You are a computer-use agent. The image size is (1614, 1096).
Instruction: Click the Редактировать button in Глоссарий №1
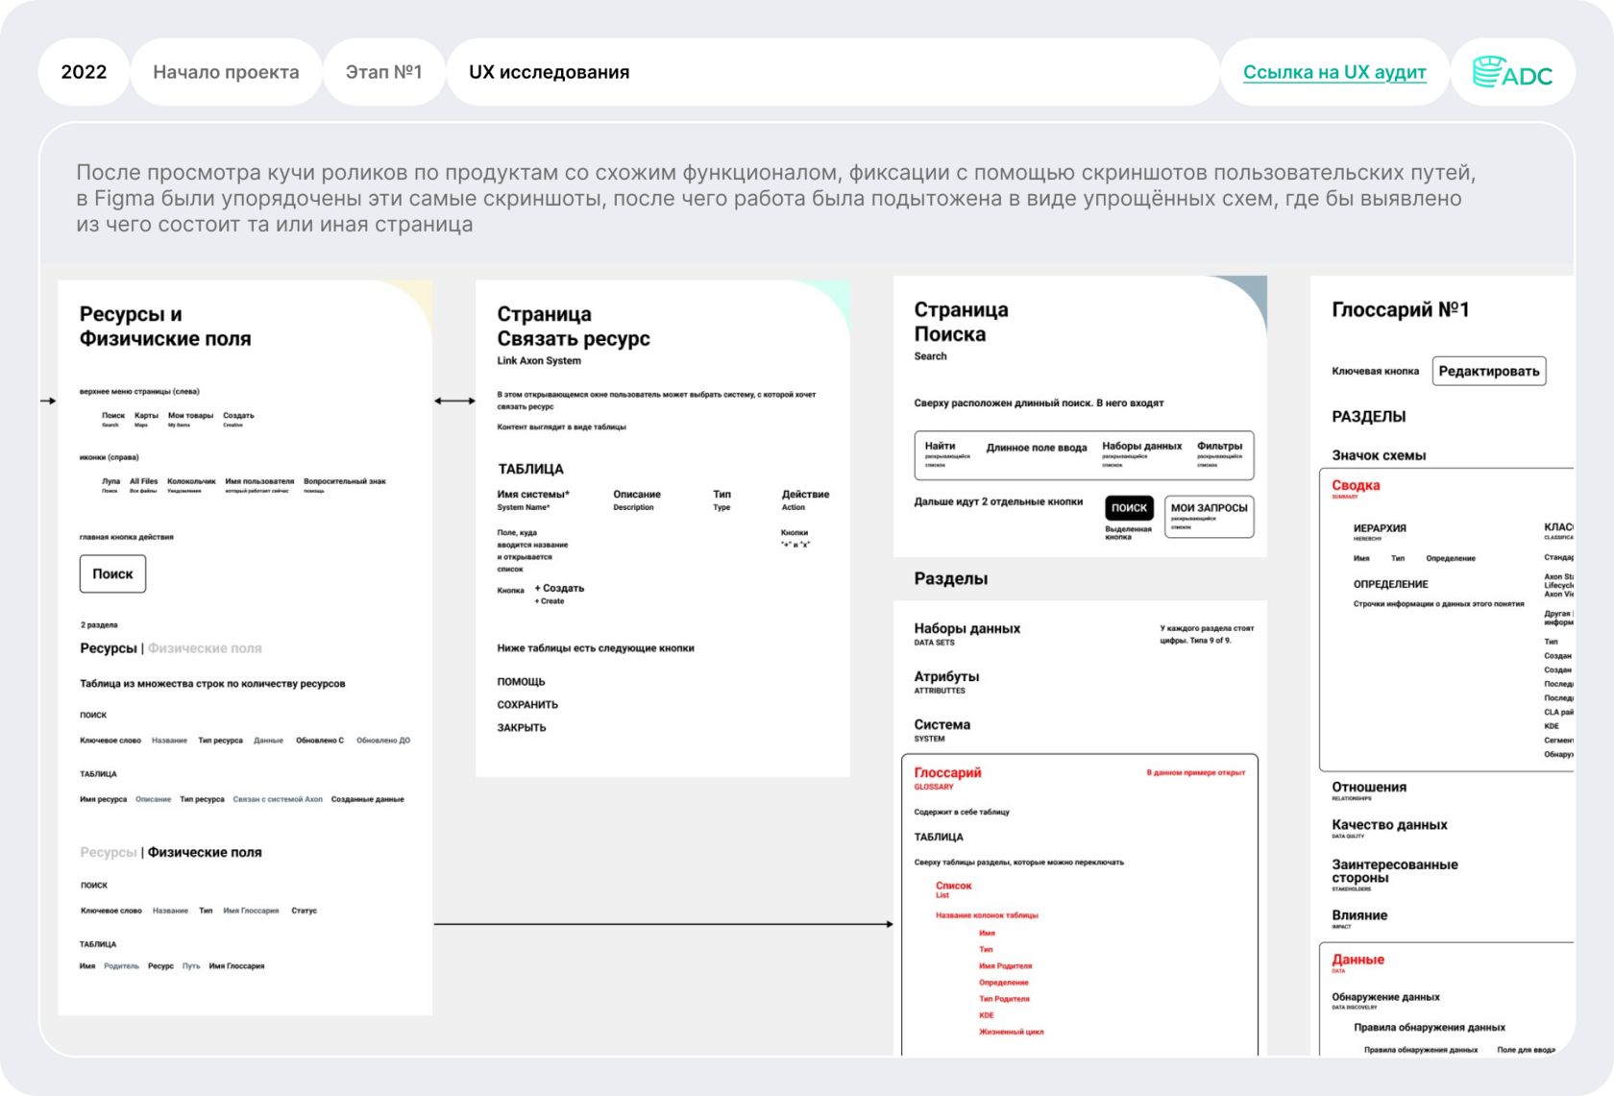coord(1488,371)
